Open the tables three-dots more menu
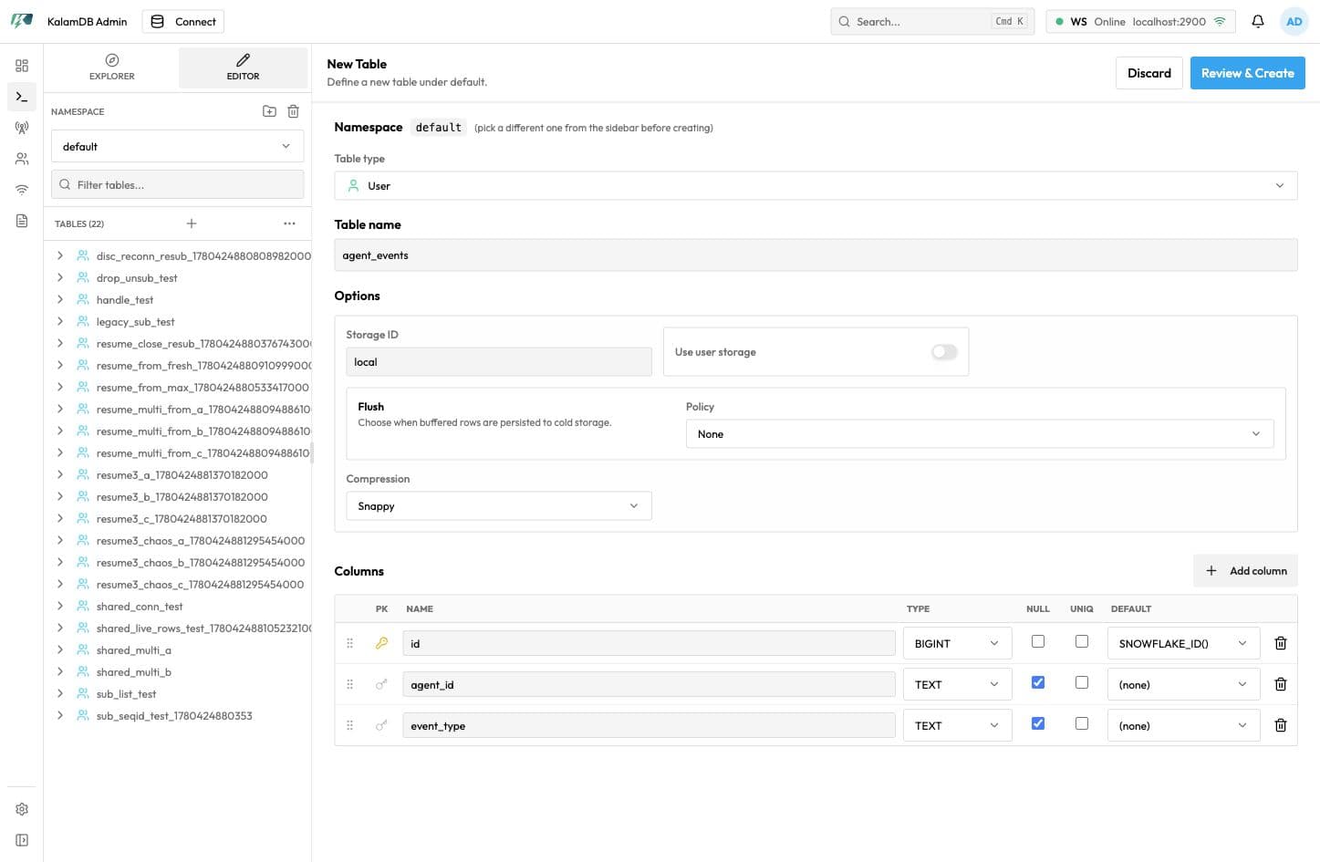This screenshot has height=862, width=1320. pyautogui.click(x=289, y=223)
